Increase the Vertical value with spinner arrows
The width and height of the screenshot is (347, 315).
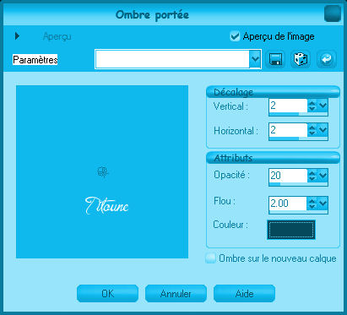click(312, 106)
